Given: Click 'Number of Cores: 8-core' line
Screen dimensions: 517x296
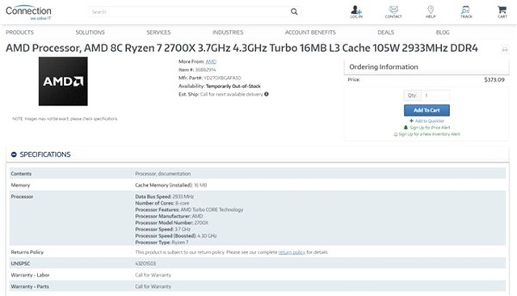Looking at the screenshot, I should pyautogui.click(x=162, y=203).
